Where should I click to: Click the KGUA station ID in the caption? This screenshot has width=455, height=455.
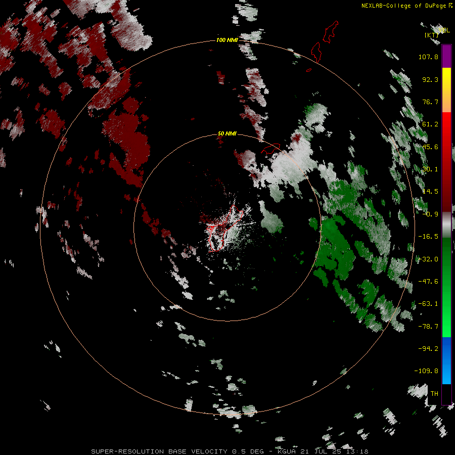pos(287,451)
